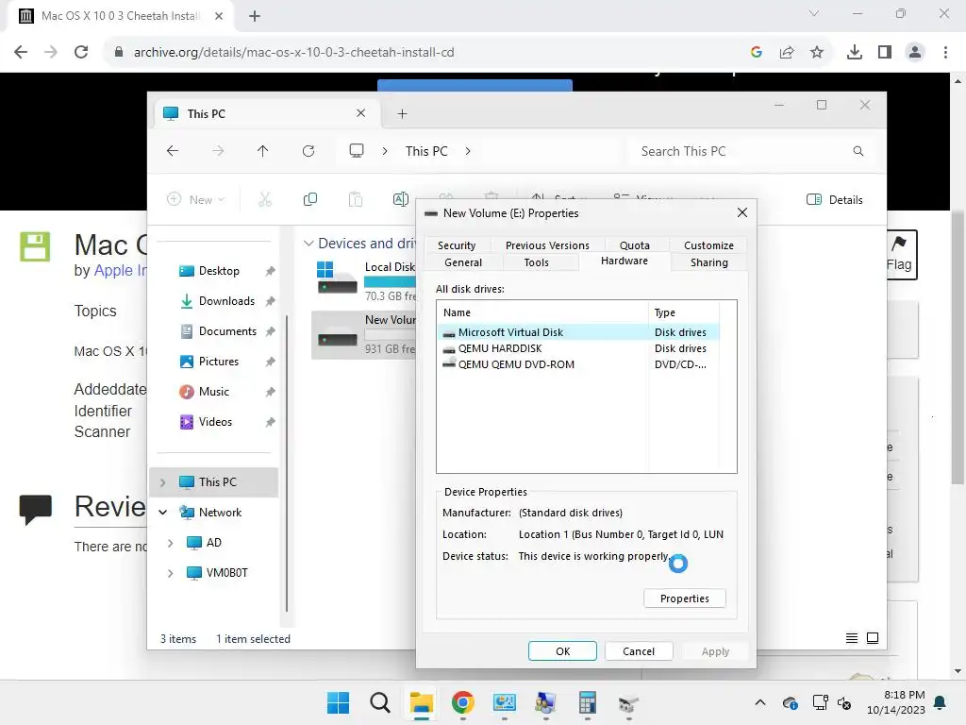The image size is (966, 725).
Task: Open the New dropdown in Explorer
Action: 196,199
